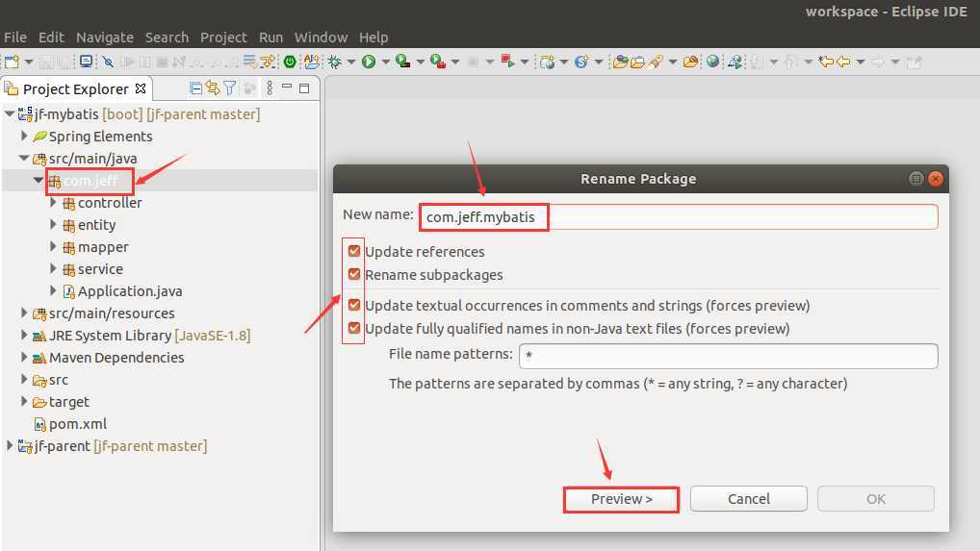980x551 pixels.
Task: Click the Open Type folder icon
Action: pos(620,62)
